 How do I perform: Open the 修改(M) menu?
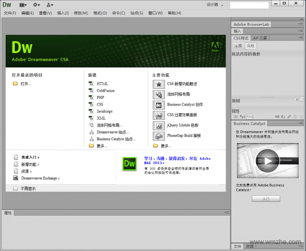pos(81,13)
